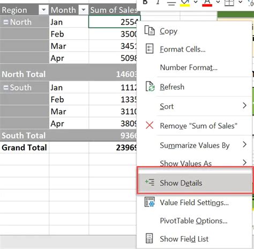The height and width of the screenshot is (249, 254).
Task: Click the Show Details icon
Action: click(150, 182)
